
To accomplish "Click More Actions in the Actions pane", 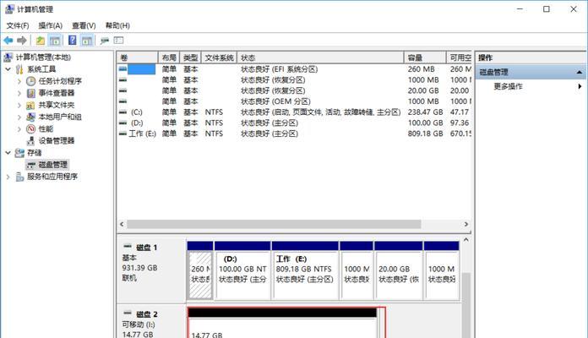I will point(508,86).
